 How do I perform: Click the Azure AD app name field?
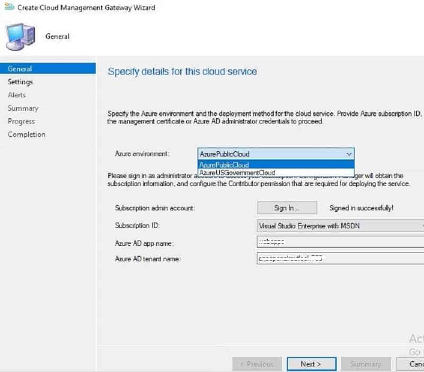pyautogui.click(x=340, y=242)
